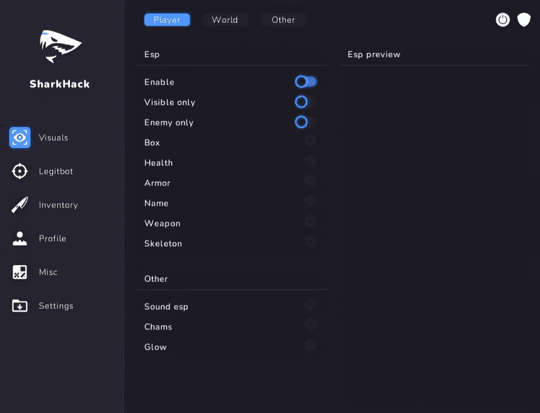Open Settings using the folder icon
The width and height of the screenshot is (540, 413).
pos(20,306)
